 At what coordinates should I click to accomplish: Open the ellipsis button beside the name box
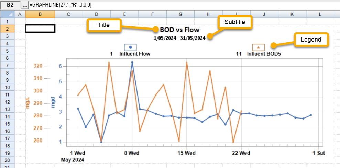tap(24, 5)
